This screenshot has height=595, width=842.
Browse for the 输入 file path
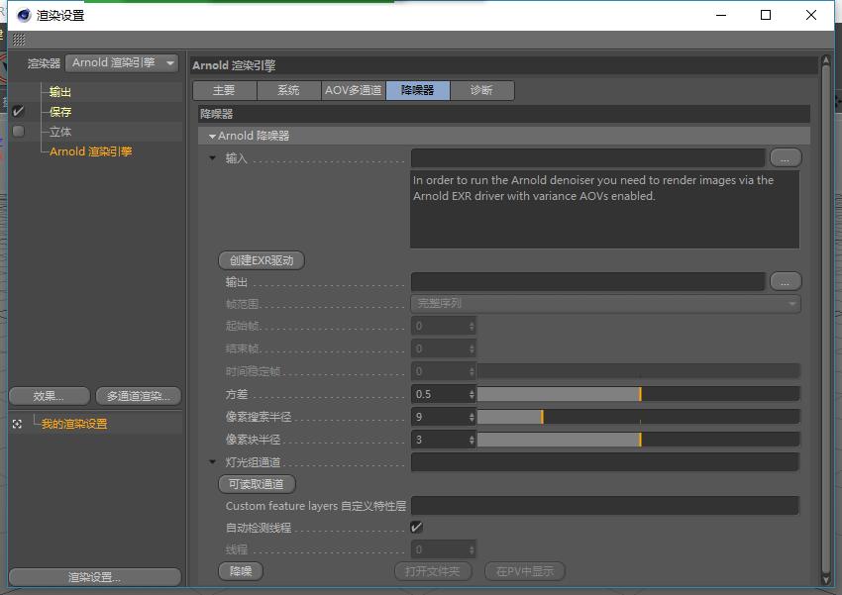pos(786,158)
